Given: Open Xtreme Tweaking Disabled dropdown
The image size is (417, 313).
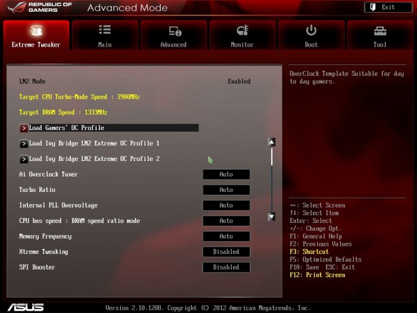Looking at the screenshot, I should pyautogui.click(x=226, y=252).
